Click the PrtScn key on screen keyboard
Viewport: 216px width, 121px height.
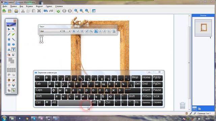[147, 97]
